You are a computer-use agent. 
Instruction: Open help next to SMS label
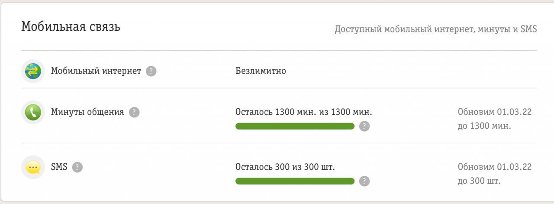[x=77, y=167]
